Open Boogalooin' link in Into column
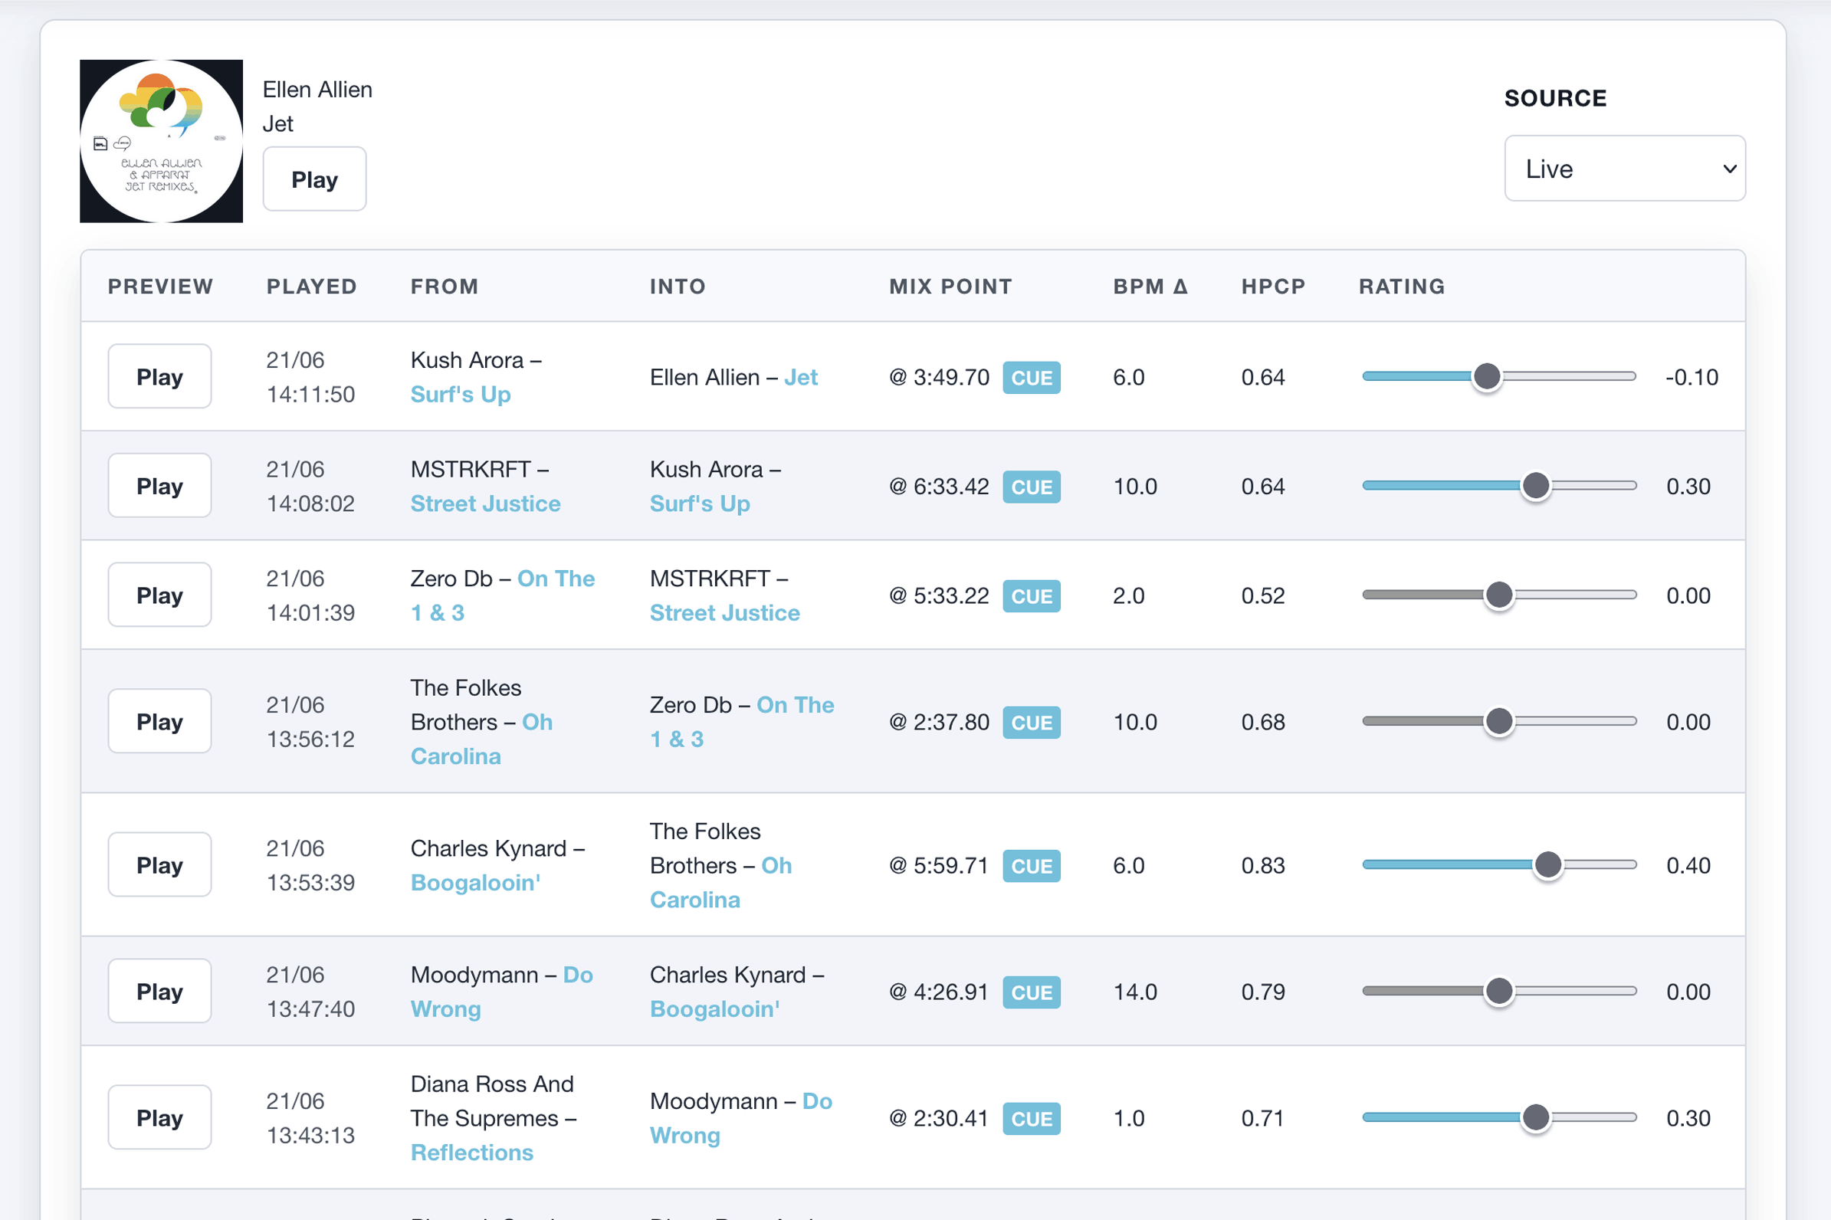 click(714, 1009)
